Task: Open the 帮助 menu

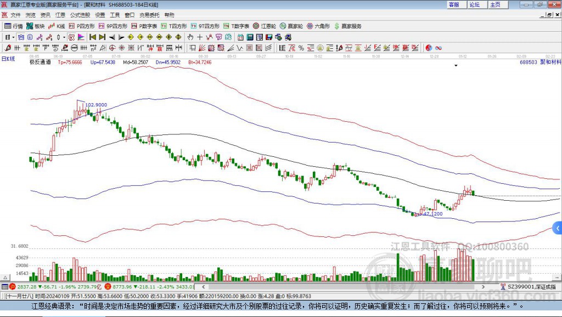Action: pyautogui.click(x=169, y=15)
